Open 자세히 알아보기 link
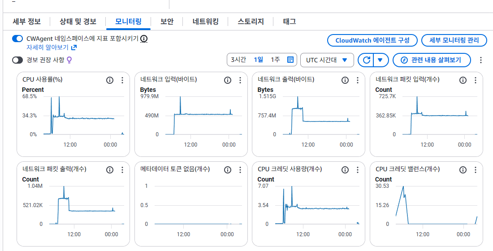 pos(52,48)
